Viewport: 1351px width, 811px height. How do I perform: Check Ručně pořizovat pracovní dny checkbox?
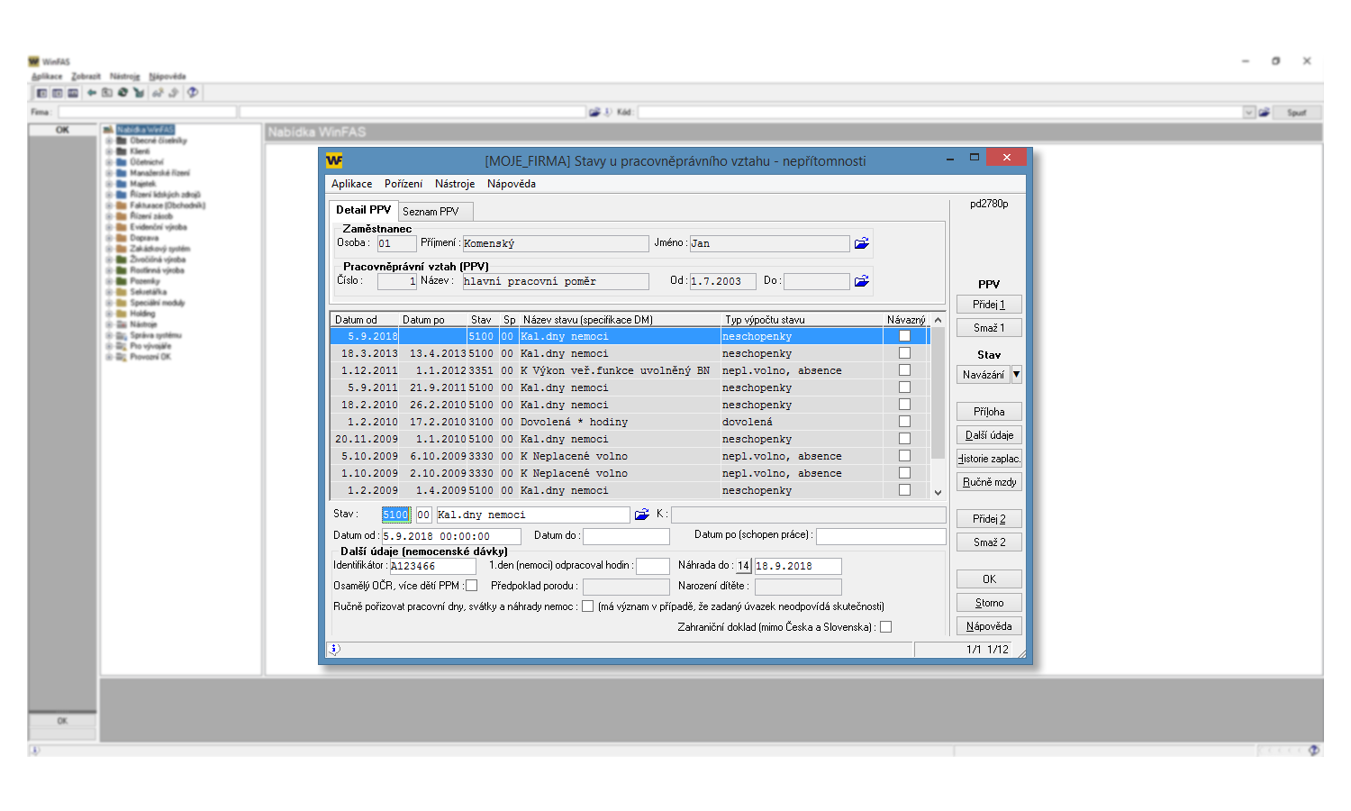[x=587, y=606]
